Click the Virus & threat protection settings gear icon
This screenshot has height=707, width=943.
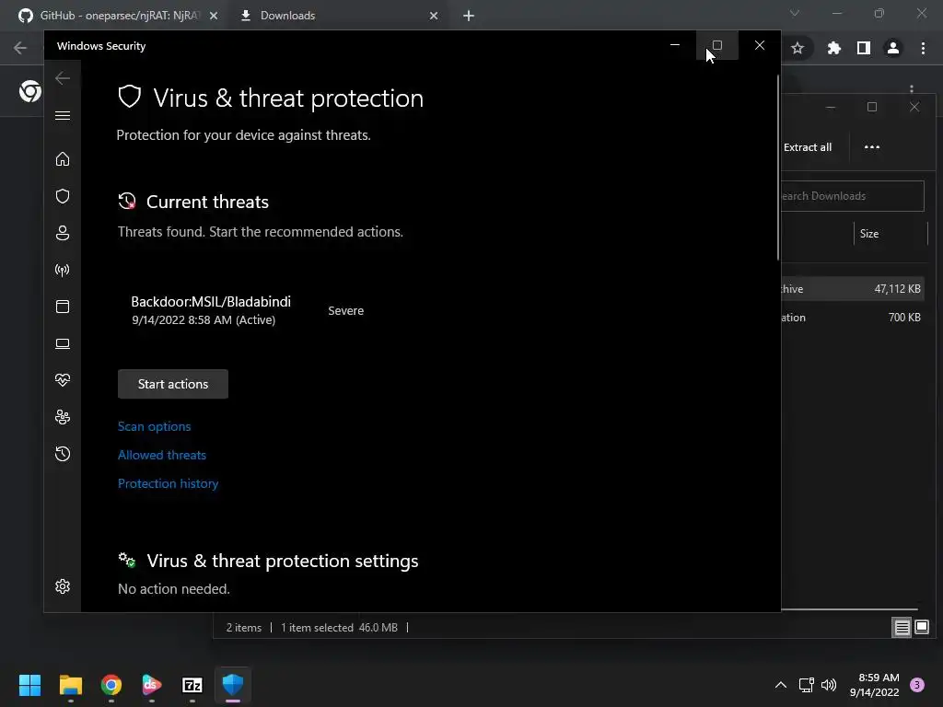point(127,561)
